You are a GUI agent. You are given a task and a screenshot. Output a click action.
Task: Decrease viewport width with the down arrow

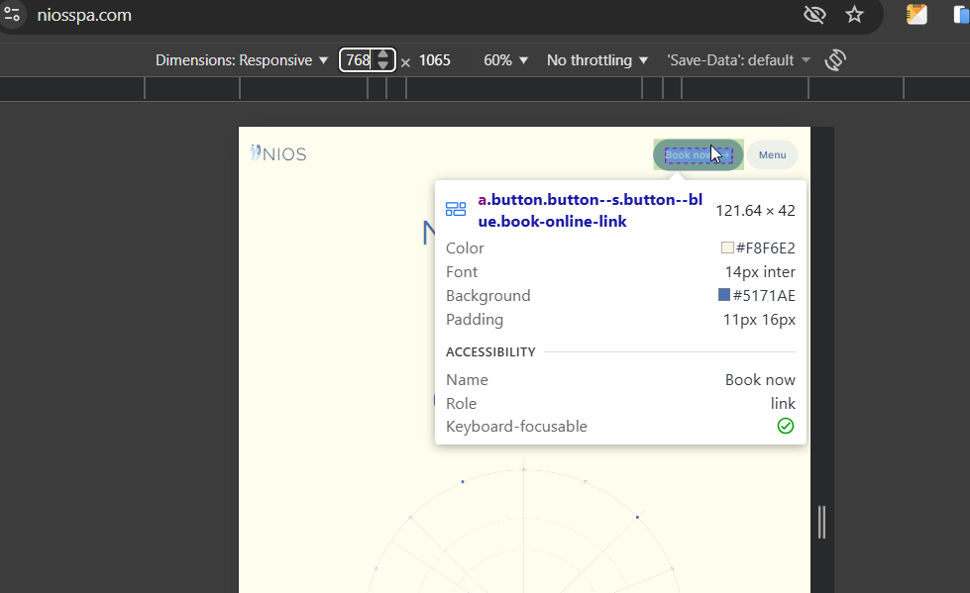(382, 65)
